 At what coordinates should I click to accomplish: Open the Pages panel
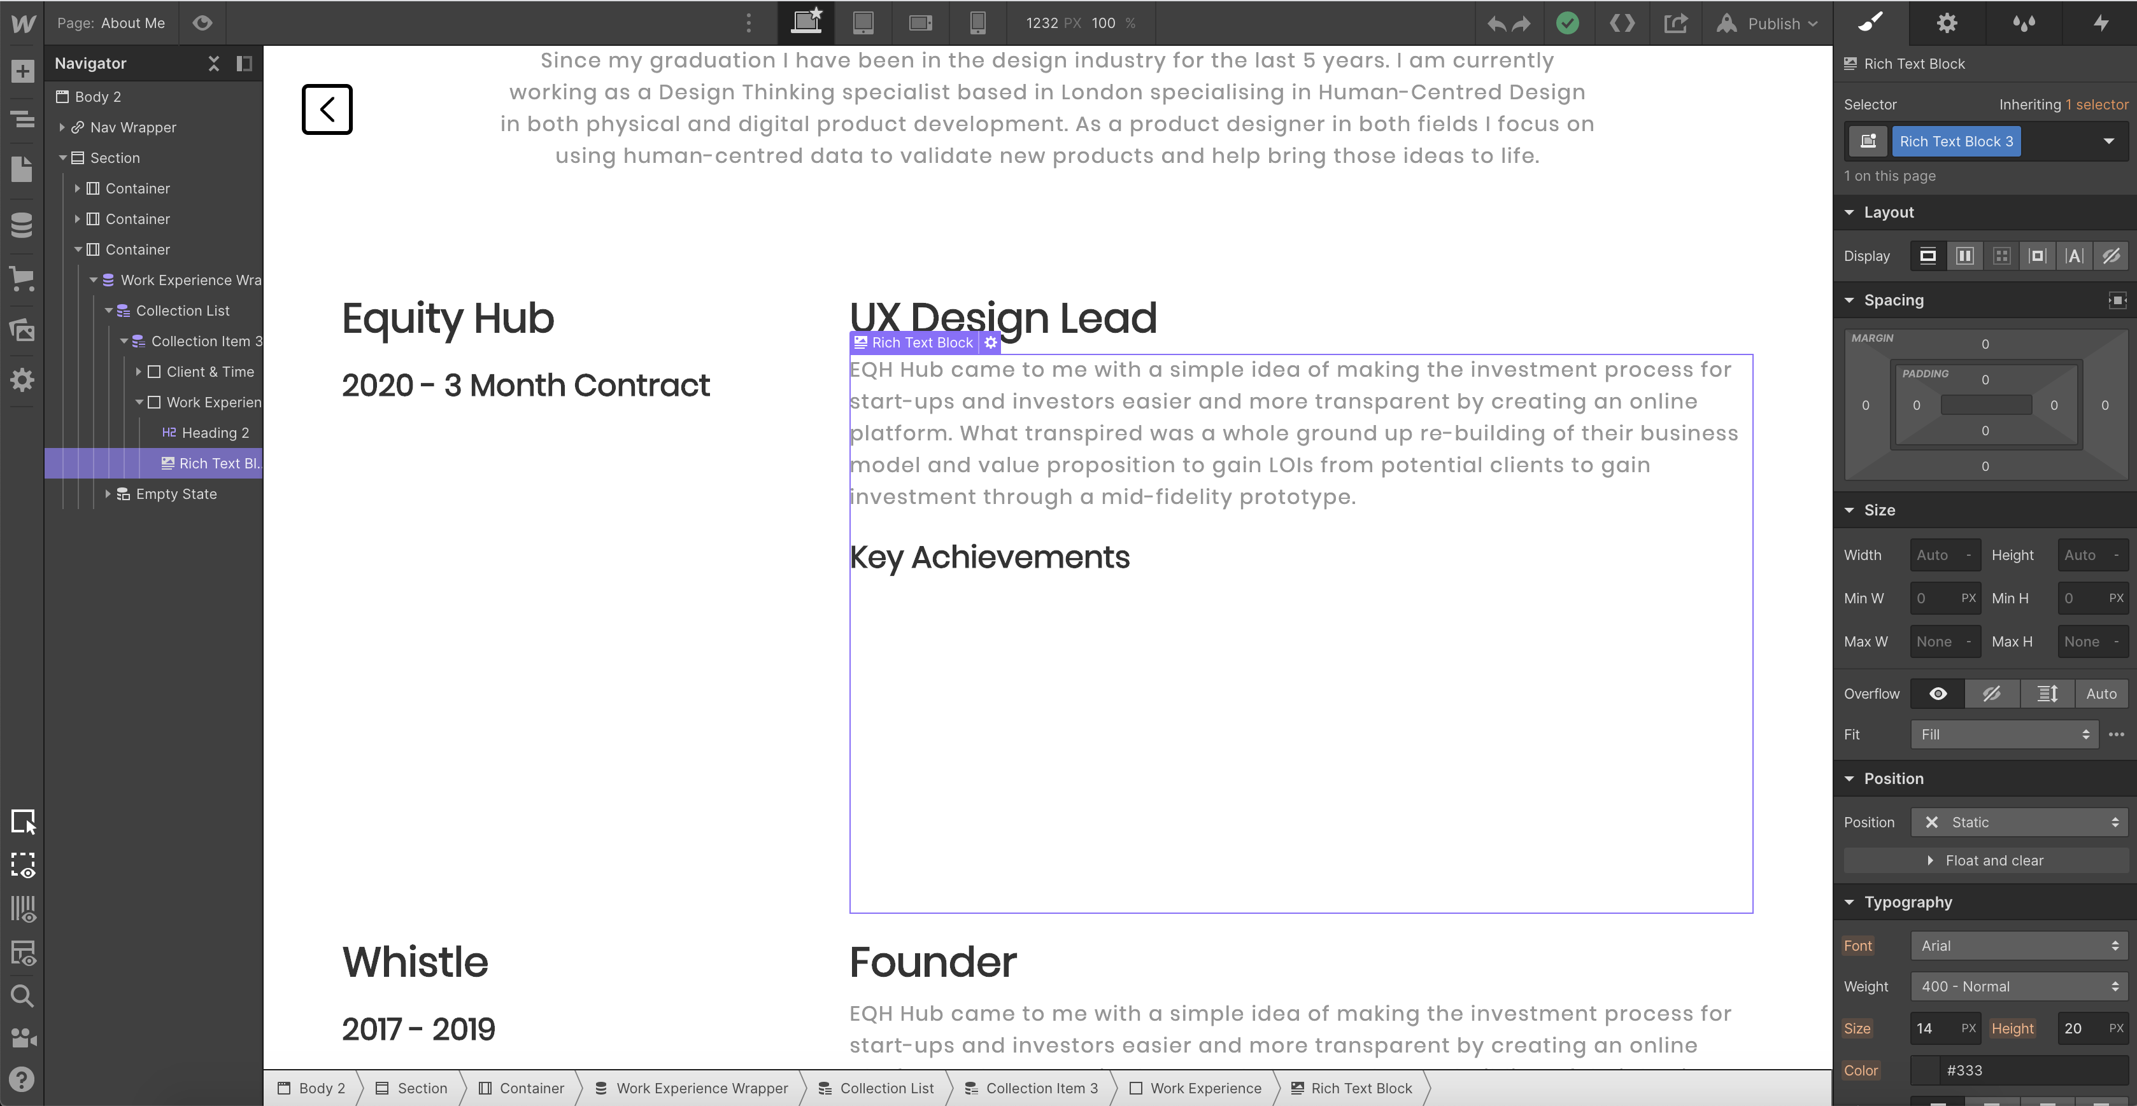(x=22, y=169)
